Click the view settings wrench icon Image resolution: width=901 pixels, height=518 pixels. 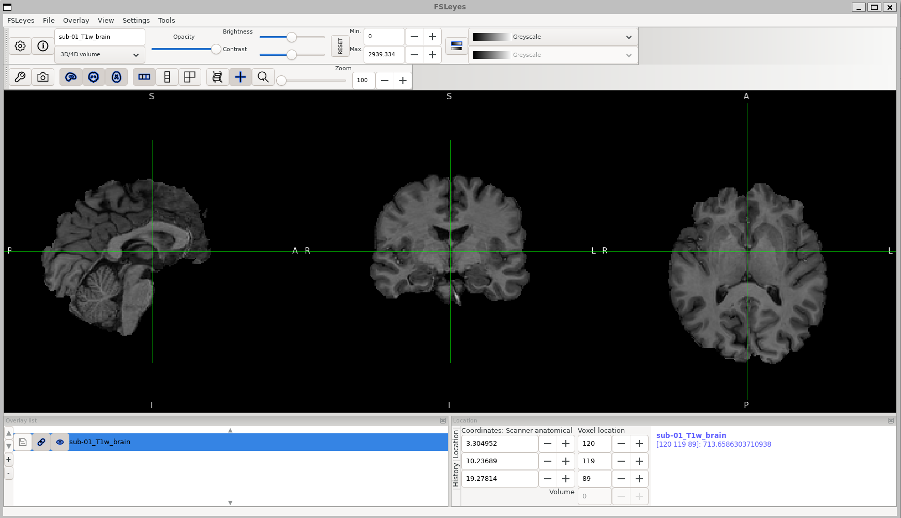[20, 77]
